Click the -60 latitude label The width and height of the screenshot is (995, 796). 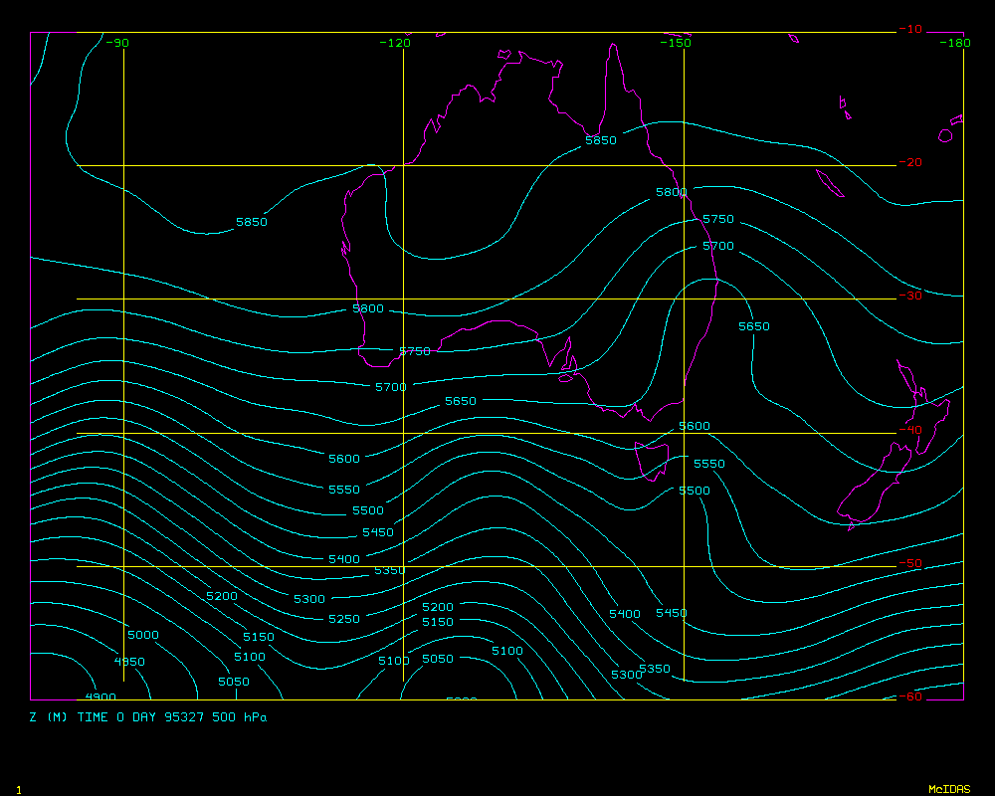pyautogui.click(x=909, y=696)
